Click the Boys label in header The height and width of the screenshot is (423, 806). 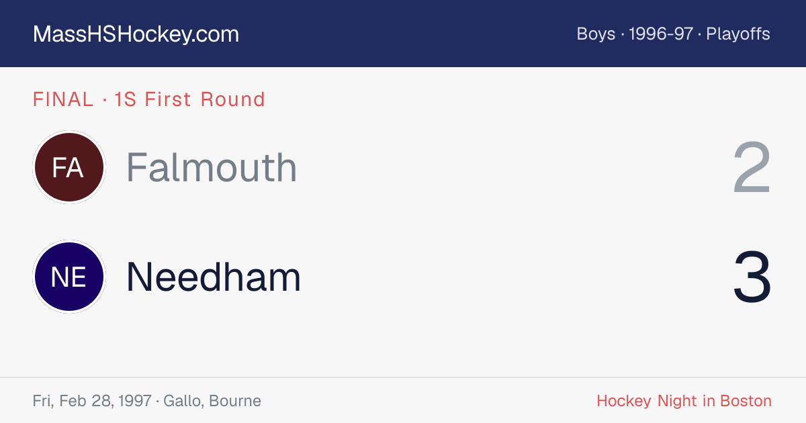click(596, 34)
